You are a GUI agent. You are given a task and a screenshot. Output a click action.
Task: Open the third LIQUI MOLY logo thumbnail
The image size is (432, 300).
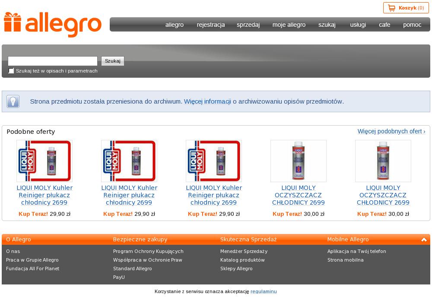click(x=214, y=161)
